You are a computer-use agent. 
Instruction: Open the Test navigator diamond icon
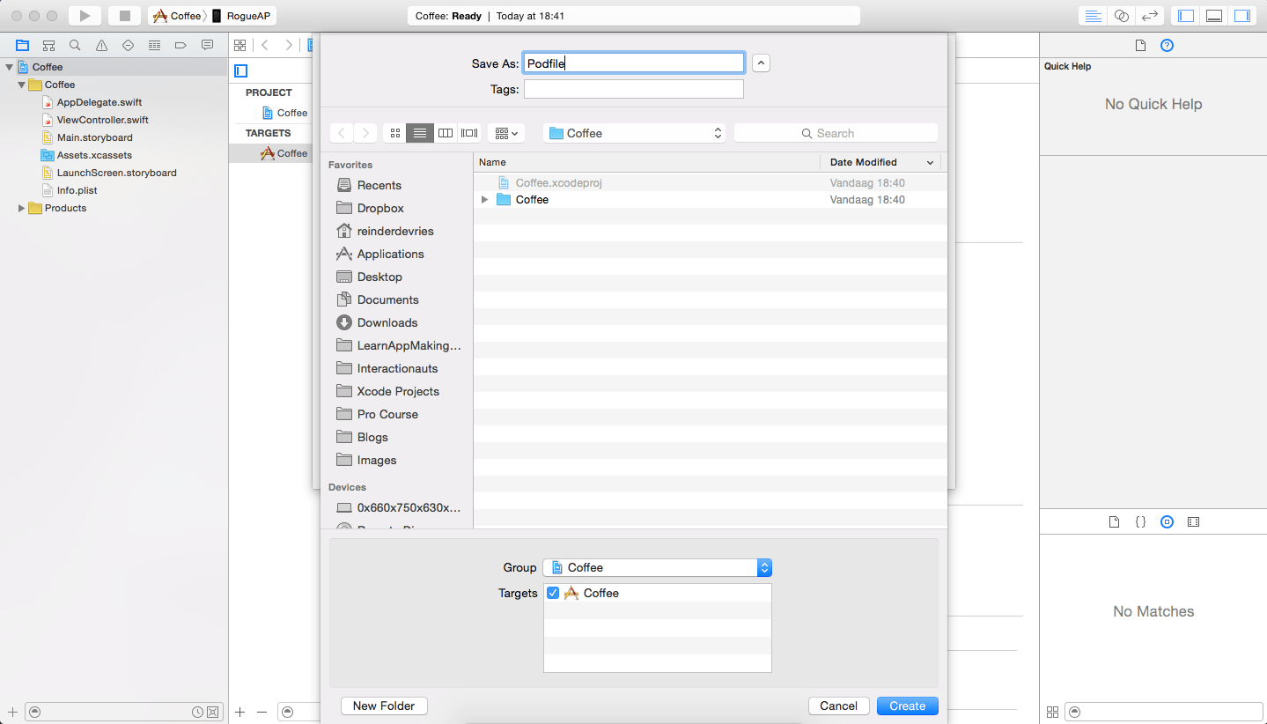pyautogui.click(x=128, y=45)
